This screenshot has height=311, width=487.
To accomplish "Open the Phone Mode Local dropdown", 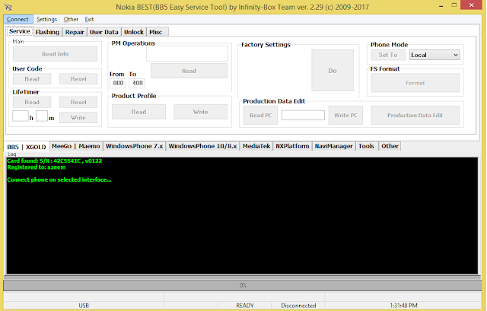I will [x=434, y=55].
